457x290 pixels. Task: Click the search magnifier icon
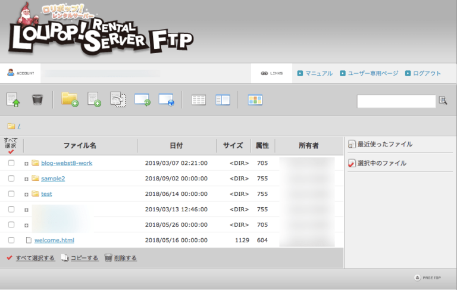(443, 101)
